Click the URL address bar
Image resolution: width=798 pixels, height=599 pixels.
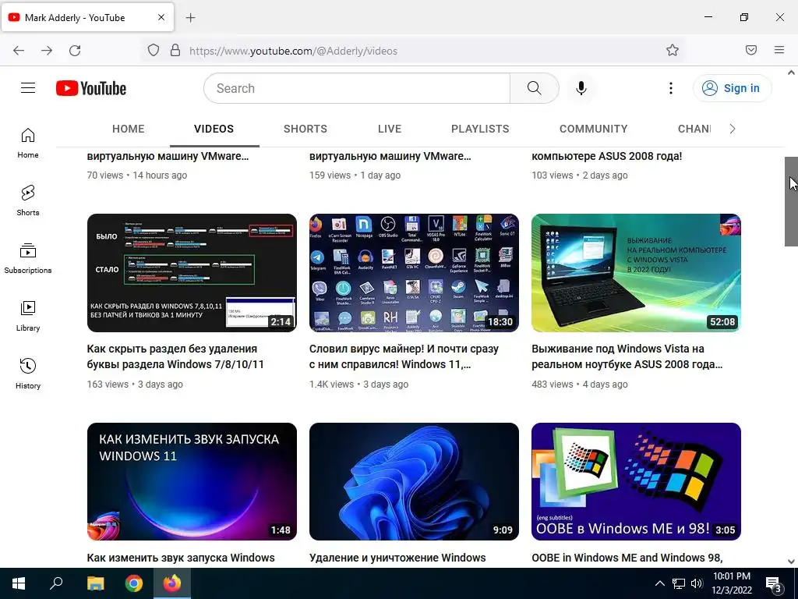[412, 51]
